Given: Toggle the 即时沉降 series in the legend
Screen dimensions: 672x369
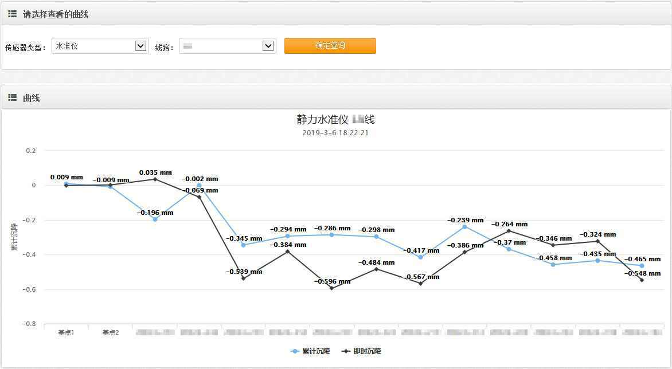Looking at the screenshot, I should [x=361, y=351].
